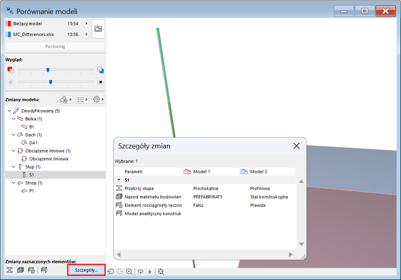Image resolution: width=401 pixels, height=280 pixels.
Task: Click the Belka beam icon
Action: 20,119
